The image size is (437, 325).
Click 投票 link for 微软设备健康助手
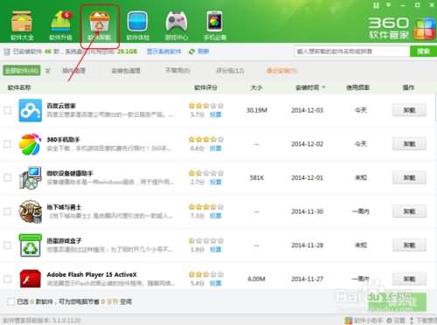pyautogui.click(x=216, y=183)
